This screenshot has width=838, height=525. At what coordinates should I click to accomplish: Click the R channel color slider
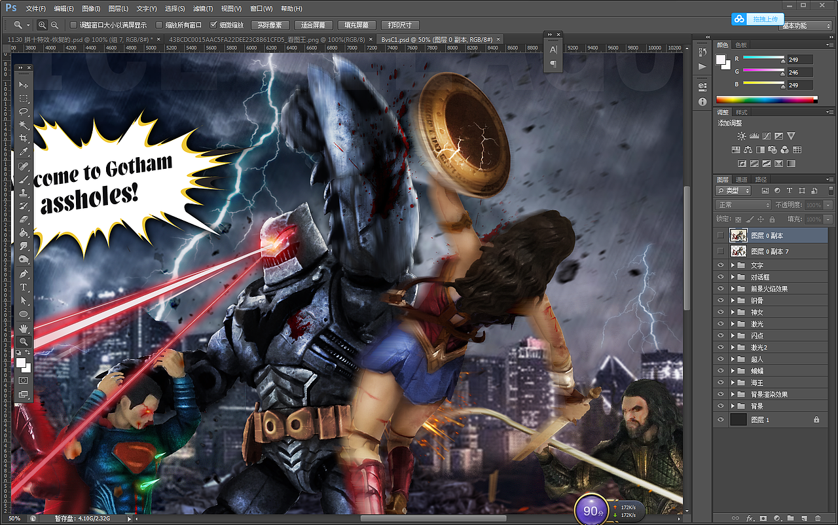[763, 59]
